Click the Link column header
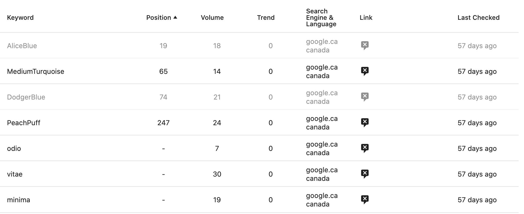524x214 pixels. (366, 18)
